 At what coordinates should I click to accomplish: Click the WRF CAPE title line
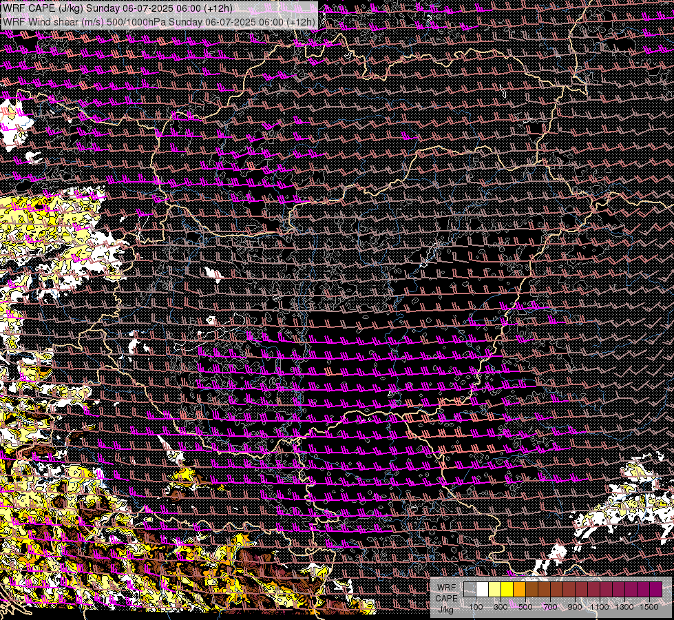coord(117,9)
